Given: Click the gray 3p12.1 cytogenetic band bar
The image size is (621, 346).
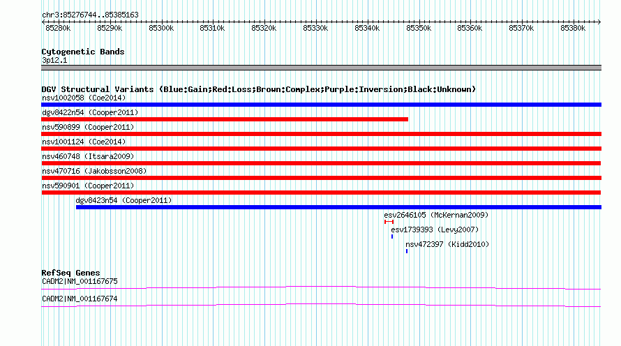Looking at the screenshot, I should pyautogui.click(x=321, y=68).
